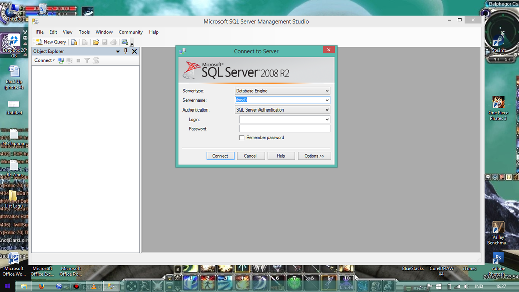
Task: Click the Untitled desktop icon
Action: click(x=14, y=108)
